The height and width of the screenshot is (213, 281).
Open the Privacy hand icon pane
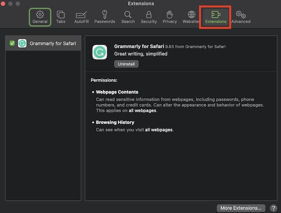170,17
